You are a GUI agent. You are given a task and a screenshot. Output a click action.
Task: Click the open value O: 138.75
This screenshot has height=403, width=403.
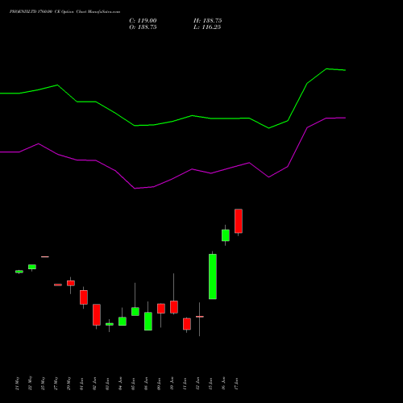tap(143, 27)
